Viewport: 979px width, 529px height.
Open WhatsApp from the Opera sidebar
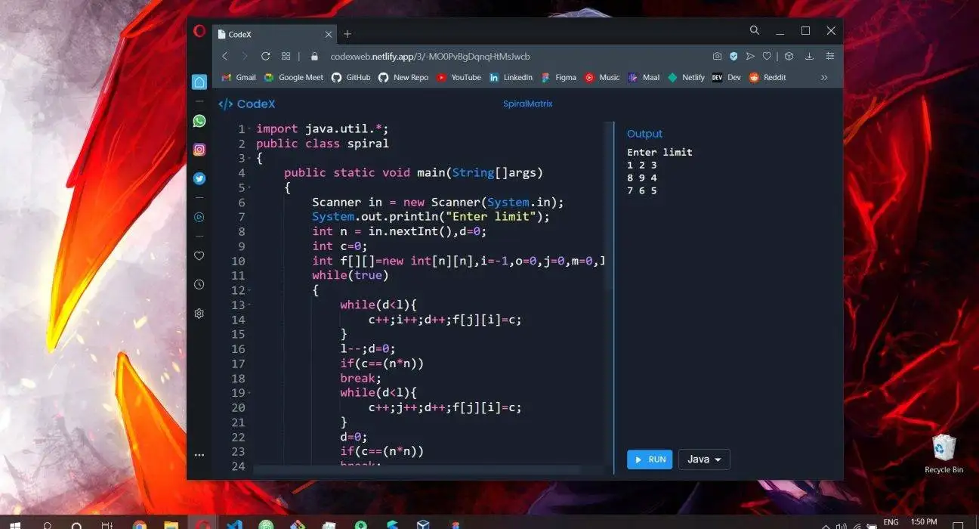click(199, 120)
